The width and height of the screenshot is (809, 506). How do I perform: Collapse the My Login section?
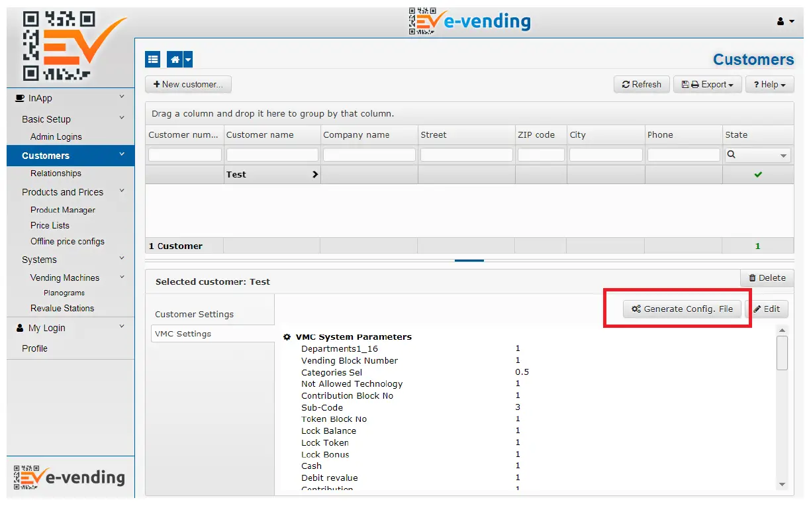pyautogui.click(x=122, y=327)
